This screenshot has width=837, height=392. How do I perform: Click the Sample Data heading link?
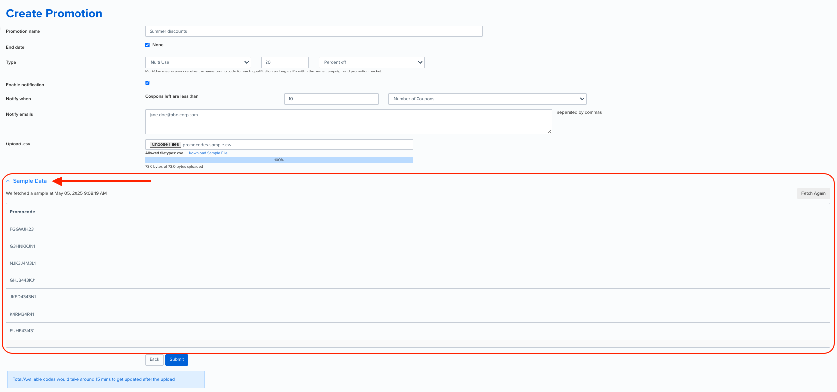pos(30,181)
